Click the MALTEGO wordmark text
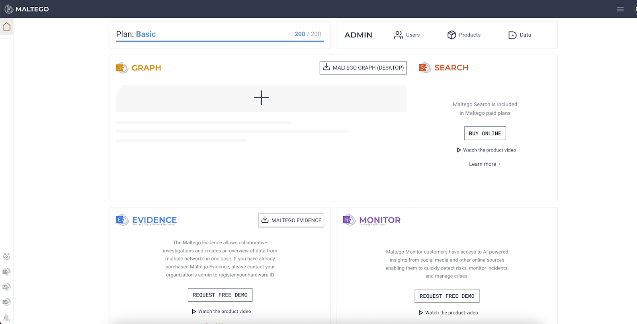637x324 pixels. pos(32,9)
